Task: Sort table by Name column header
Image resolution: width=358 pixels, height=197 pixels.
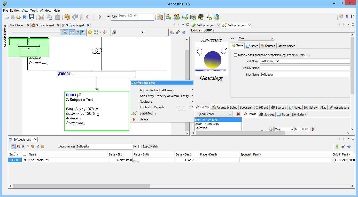Action: (x=68, y=154)
